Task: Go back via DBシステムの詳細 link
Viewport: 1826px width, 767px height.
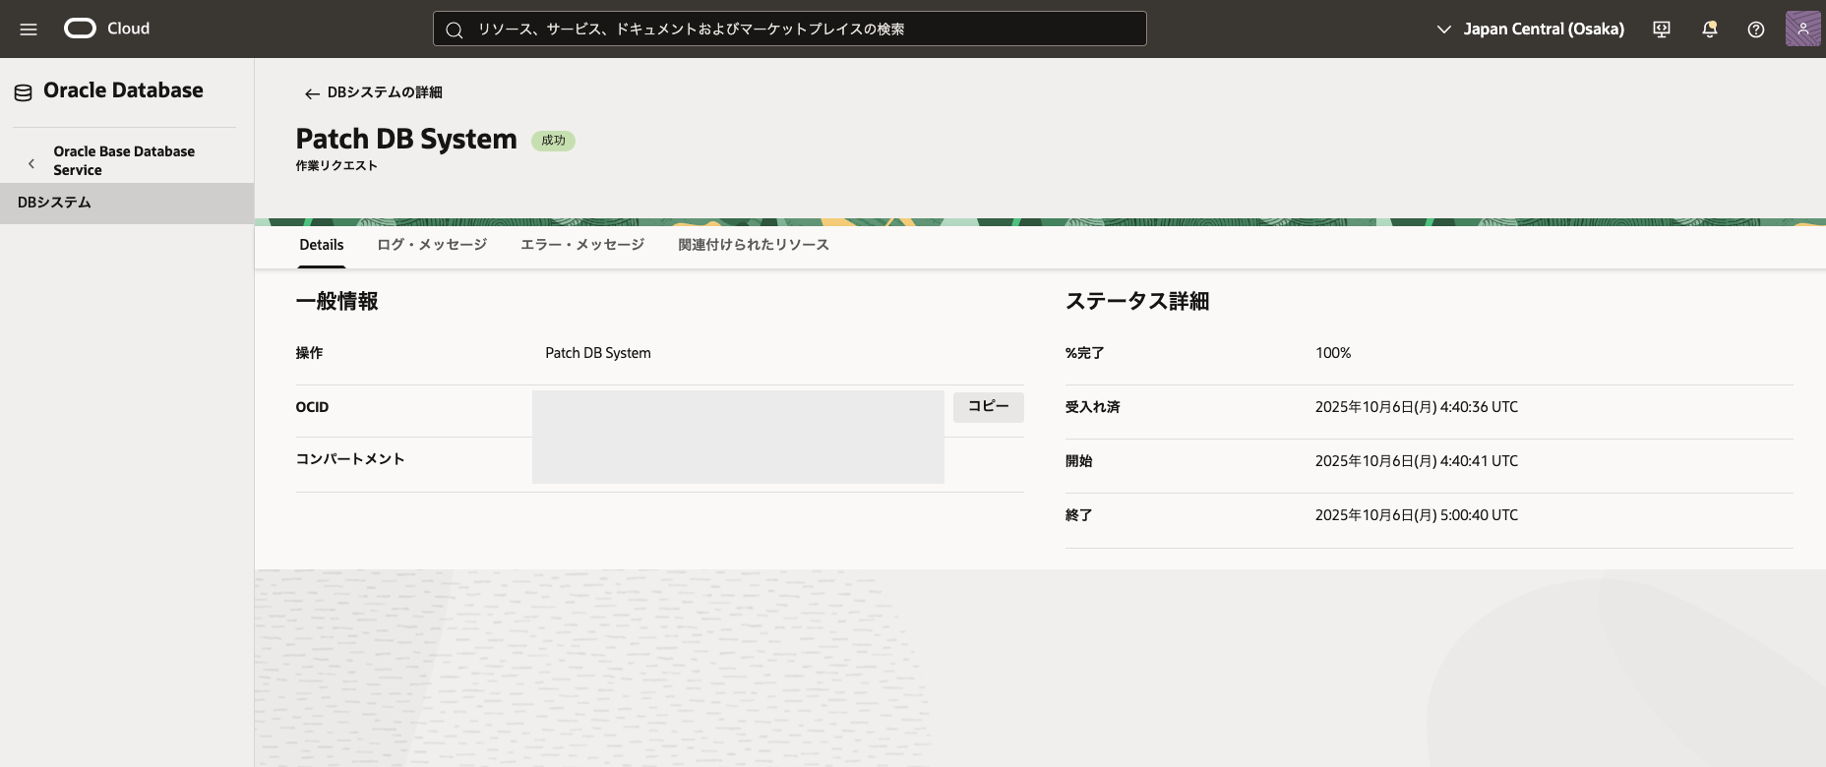Action: pyautogui.click(x=385, y=92)
